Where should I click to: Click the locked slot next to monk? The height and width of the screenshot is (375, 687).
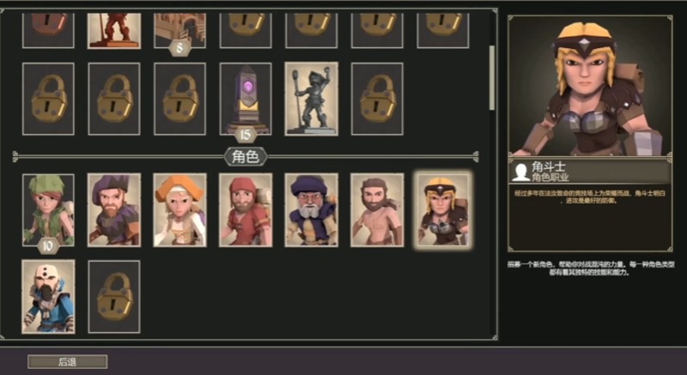114,297
